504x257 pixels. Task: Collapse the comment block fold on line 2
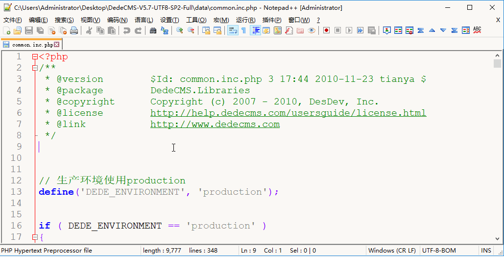tap(35, 68)
